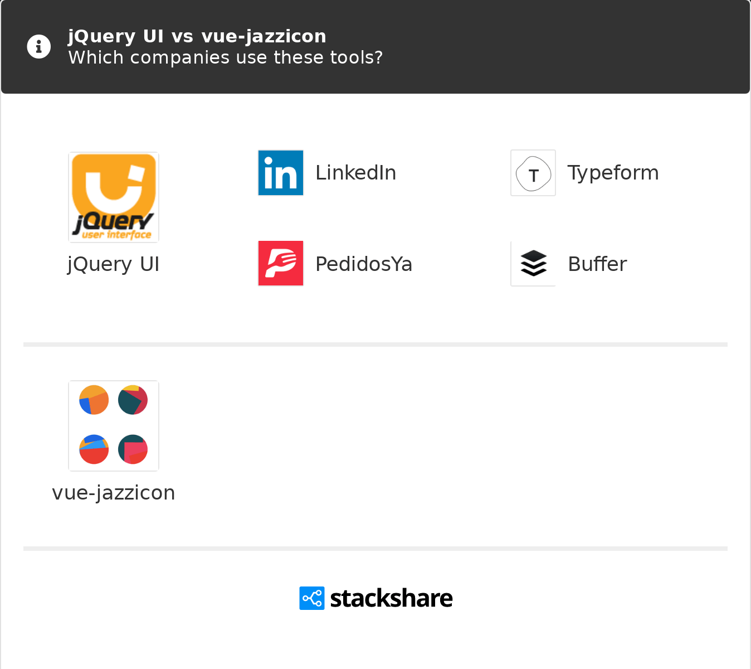The height and width of the screenshot is (669, 751).
Task: Click the StackShare share icon
Action: (312, 598)
